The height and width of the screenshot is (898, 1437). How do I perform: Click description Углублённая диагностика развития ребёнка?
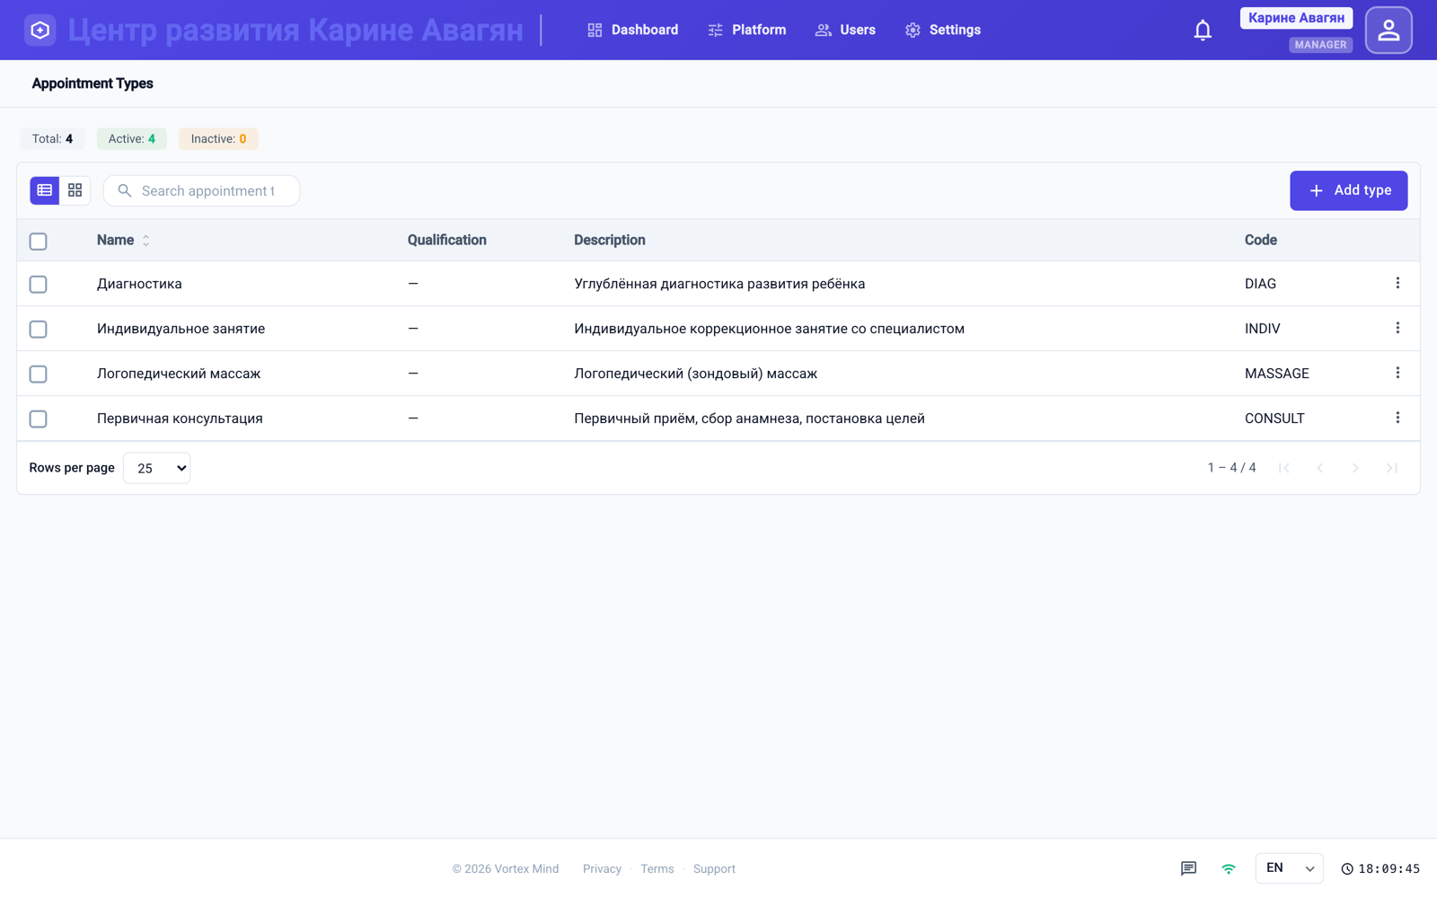tap(719, 284)
